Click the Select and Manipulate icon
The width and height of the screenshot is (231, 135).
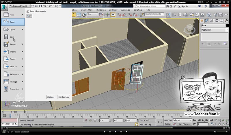click(107, 15)
